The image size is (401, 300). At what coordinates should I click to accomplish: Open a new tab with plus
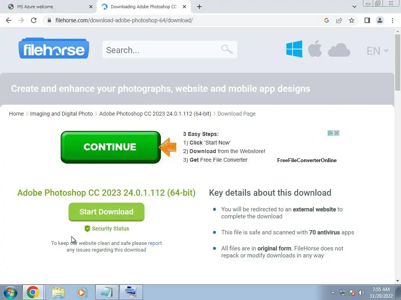click(x=199, y=7)
